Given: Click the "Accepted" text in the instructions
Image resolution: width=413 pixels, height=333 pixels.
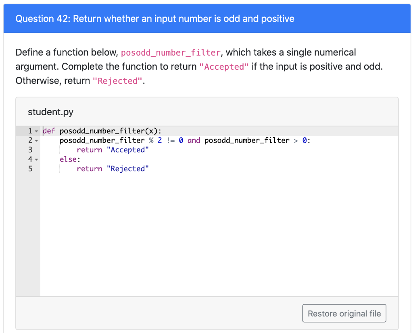Looking at the screenshot, I should click(223, 66).
